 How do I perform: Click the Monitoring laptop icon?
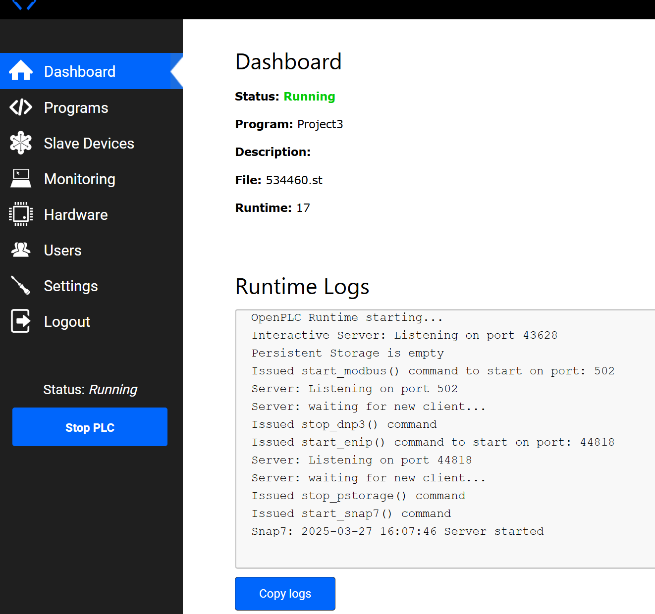coord(21,178)
